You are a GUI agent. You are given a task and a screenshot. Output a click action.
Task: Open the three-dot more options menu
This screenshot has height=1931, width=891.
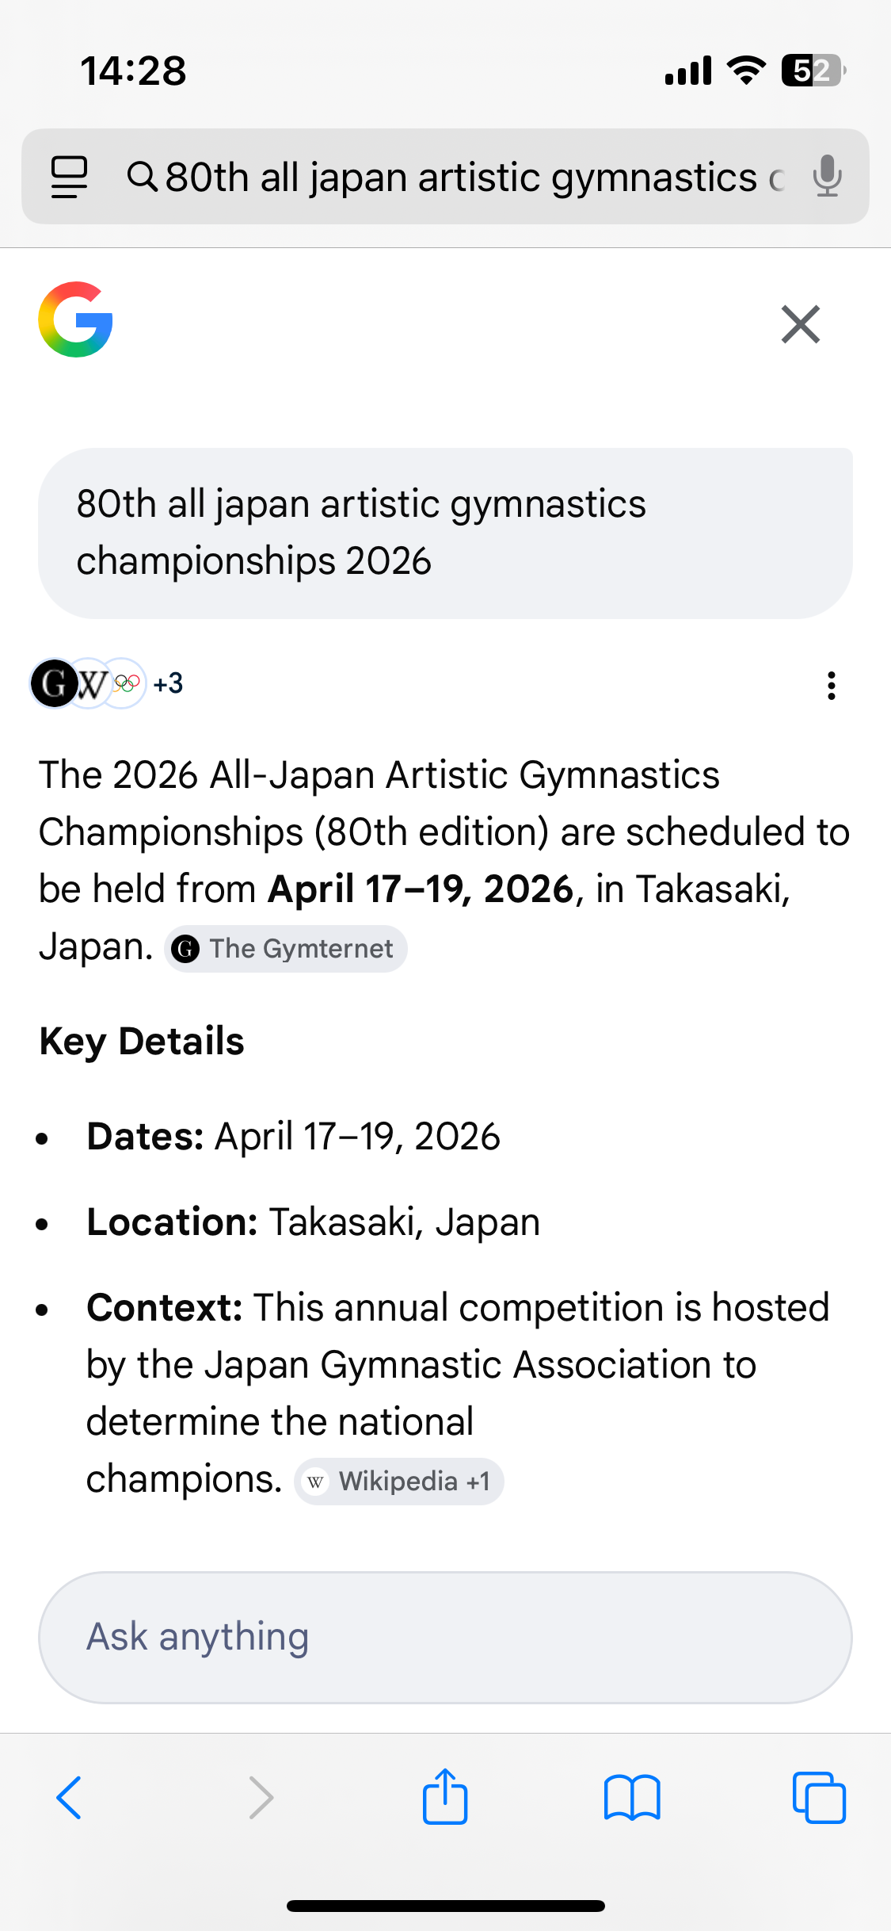click(831, 686)
